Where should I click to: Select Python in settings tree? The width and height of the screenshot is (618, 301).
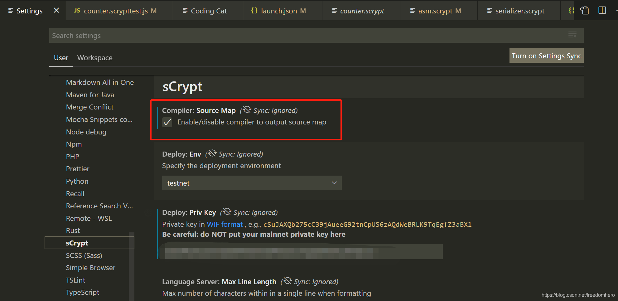pos(77,181)
